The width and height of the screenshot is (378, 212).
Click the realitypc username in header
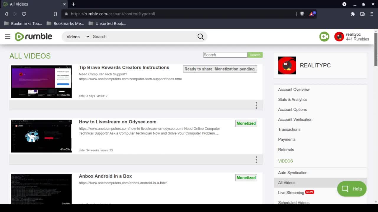(x=353, y=34)
